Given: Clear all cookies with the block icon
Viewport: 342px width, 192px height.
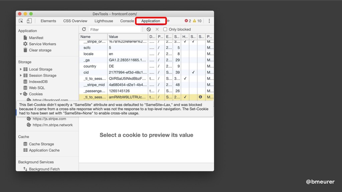Looking at the screenshot, I should click(x=149, y=29).
